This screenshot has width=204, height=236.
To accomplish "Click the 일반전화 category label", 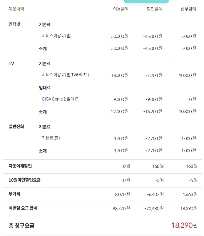I will pyautogui.click(x=16, y=126).
